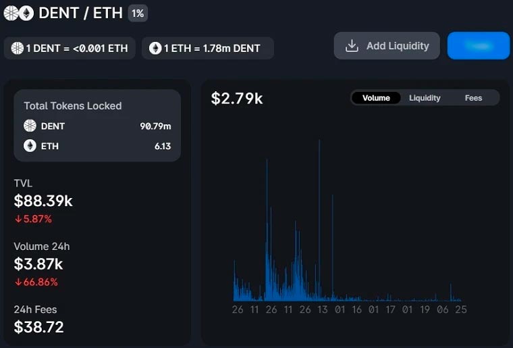
Task: Click the download arrow icon on Add Liquidity
Action: pos(352,46)
